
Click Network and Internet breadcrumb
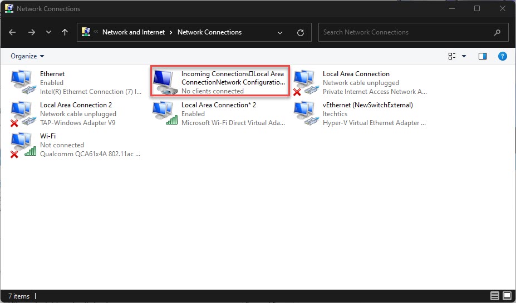[x=133, y=32]
